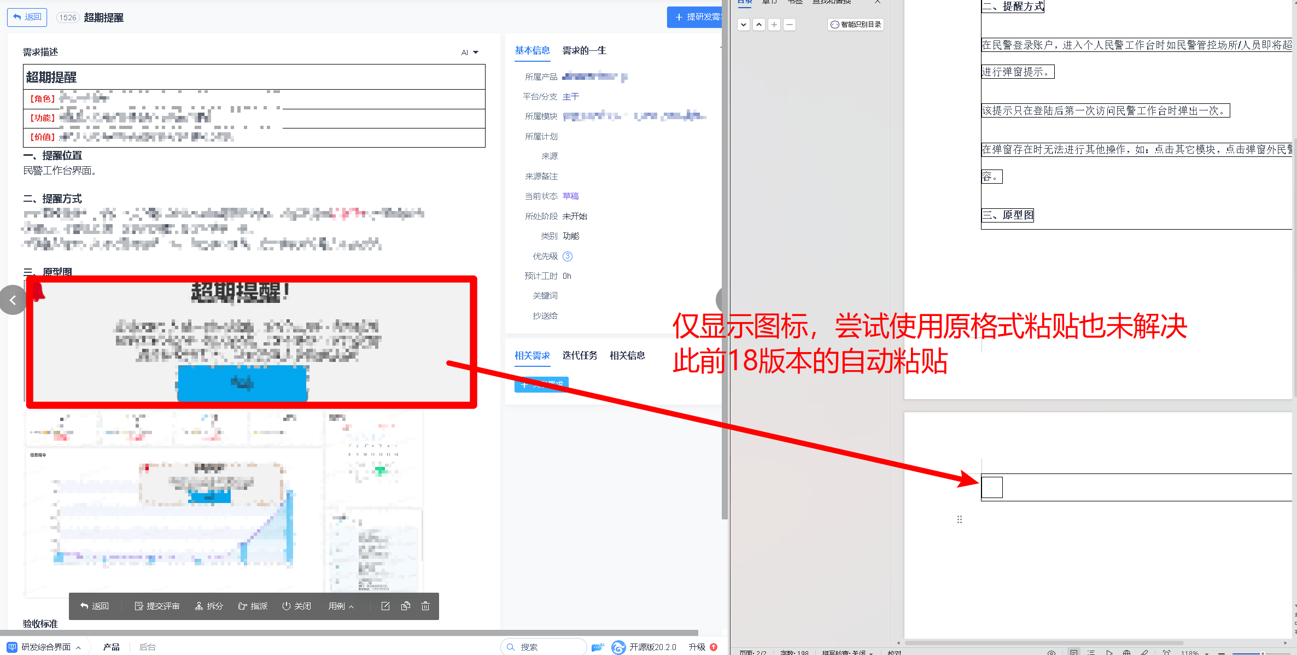Open the 迭代任务 tab
The width and height of the screenshot is (1297, 655).
point(580,355)
